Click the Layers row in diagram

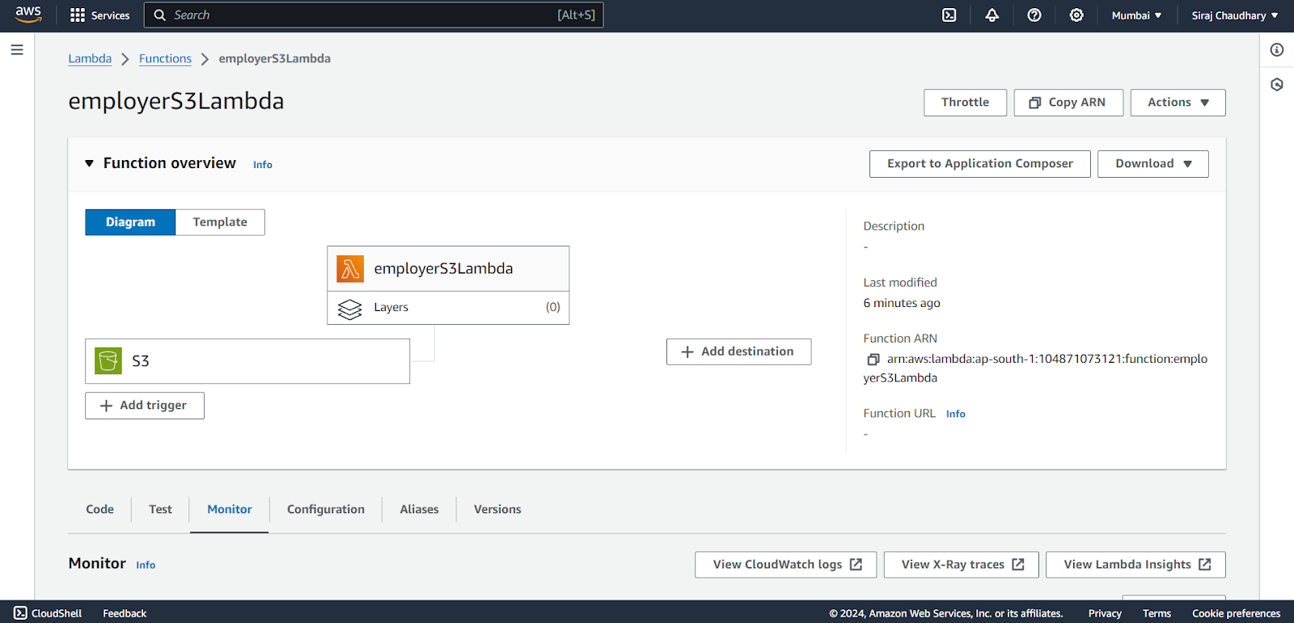coord(448,308)
